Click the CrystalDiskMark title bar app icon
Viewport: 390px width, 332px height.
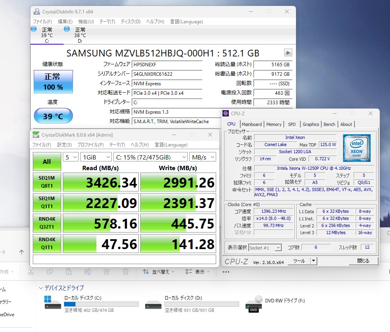click(x=36, y=135)
